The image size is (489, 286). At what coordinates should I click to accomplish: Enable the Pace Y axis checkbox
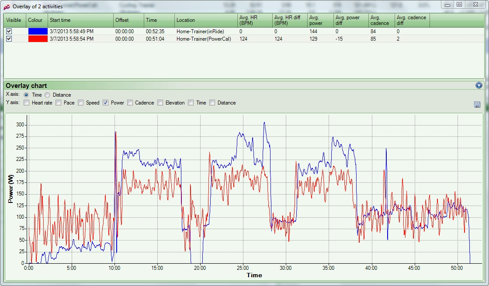(59, 103)
